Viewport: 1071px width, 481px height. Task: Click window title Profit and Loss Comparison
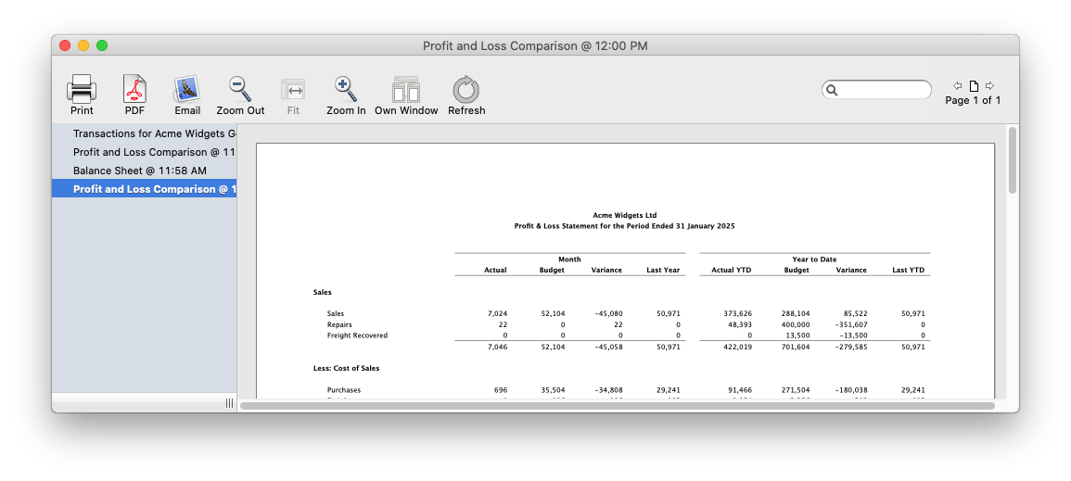pyautogui.click(x=535, y=45)
